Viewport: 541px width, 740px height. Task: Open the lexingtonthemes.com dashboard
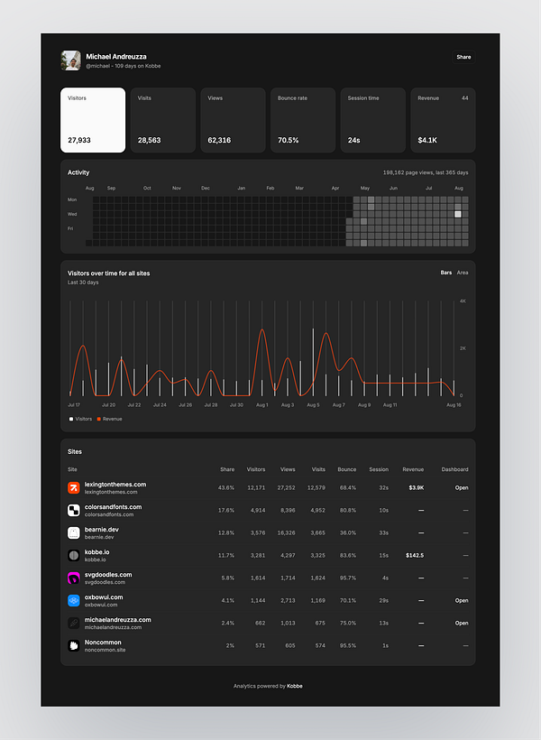tap(462, 488)
